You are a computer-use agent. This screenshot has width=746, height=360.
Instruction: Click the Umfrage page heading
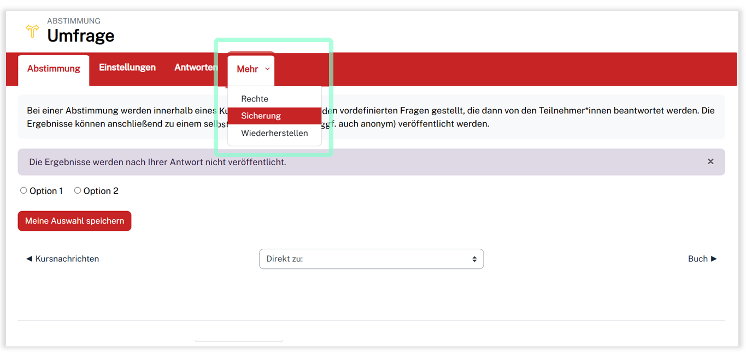pyautogui.click(x=81, y=36)
